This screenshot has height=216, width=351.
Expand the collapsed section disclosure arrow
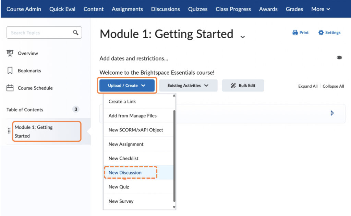(331, 113)
